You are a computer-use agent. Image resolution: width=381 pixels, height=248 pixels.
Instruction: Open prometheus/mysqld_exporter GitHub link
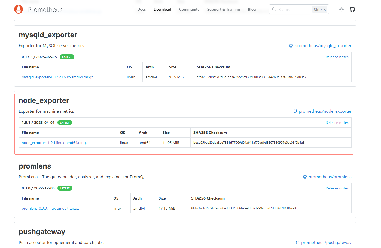pyautogui.click(x=323, y=46)
